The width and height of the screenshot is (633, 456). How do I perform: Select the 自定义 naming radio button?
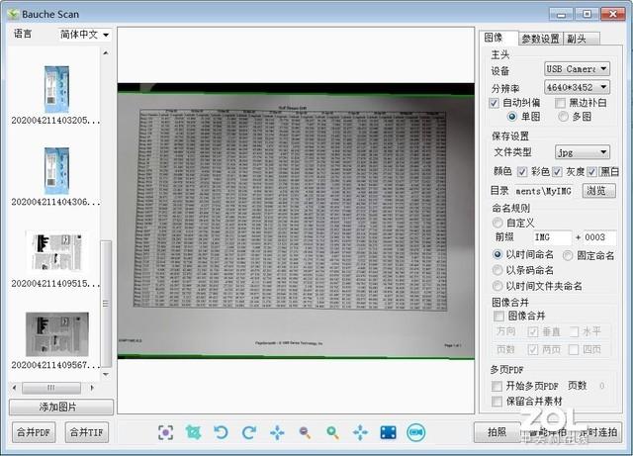tap(497, 223)
